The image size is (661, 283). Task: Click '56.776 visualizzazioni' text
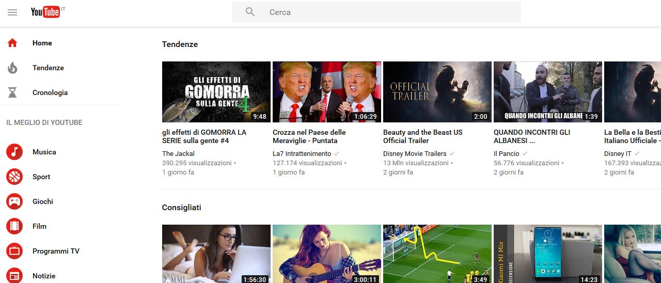coord(526,163)
